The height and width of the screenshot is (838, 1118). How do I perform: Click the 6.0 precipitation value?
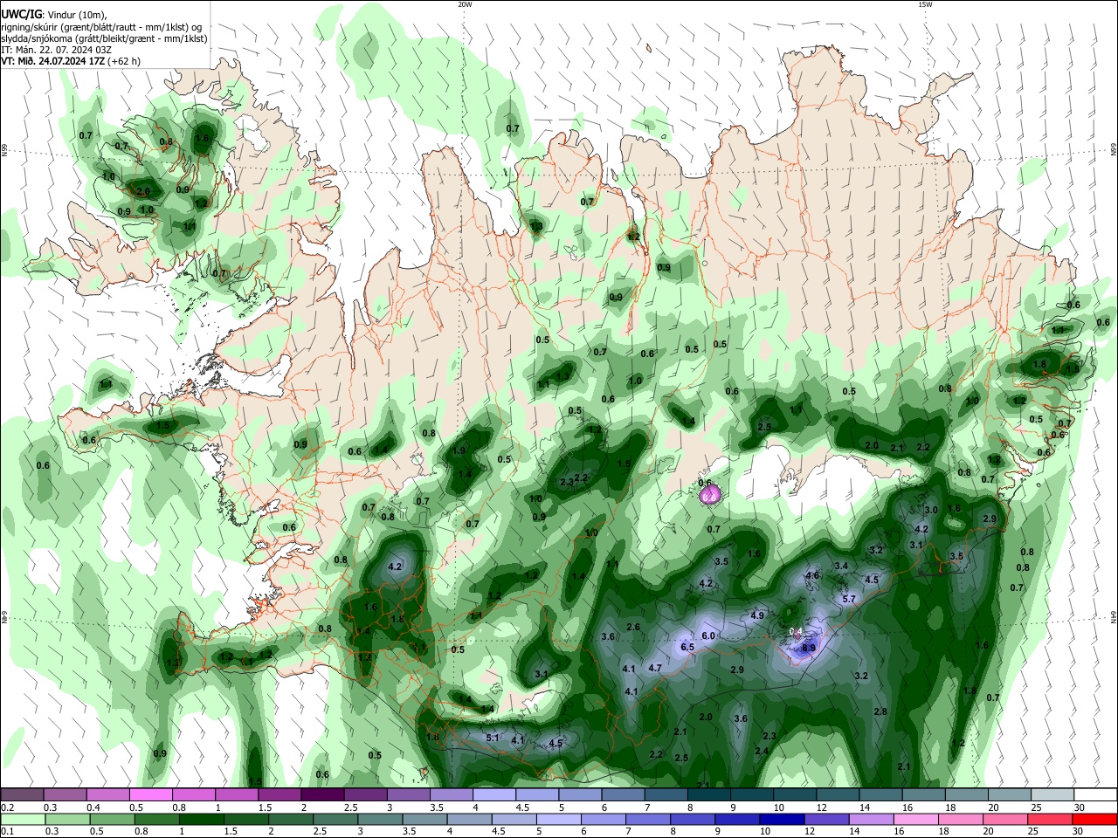[708, 635]
